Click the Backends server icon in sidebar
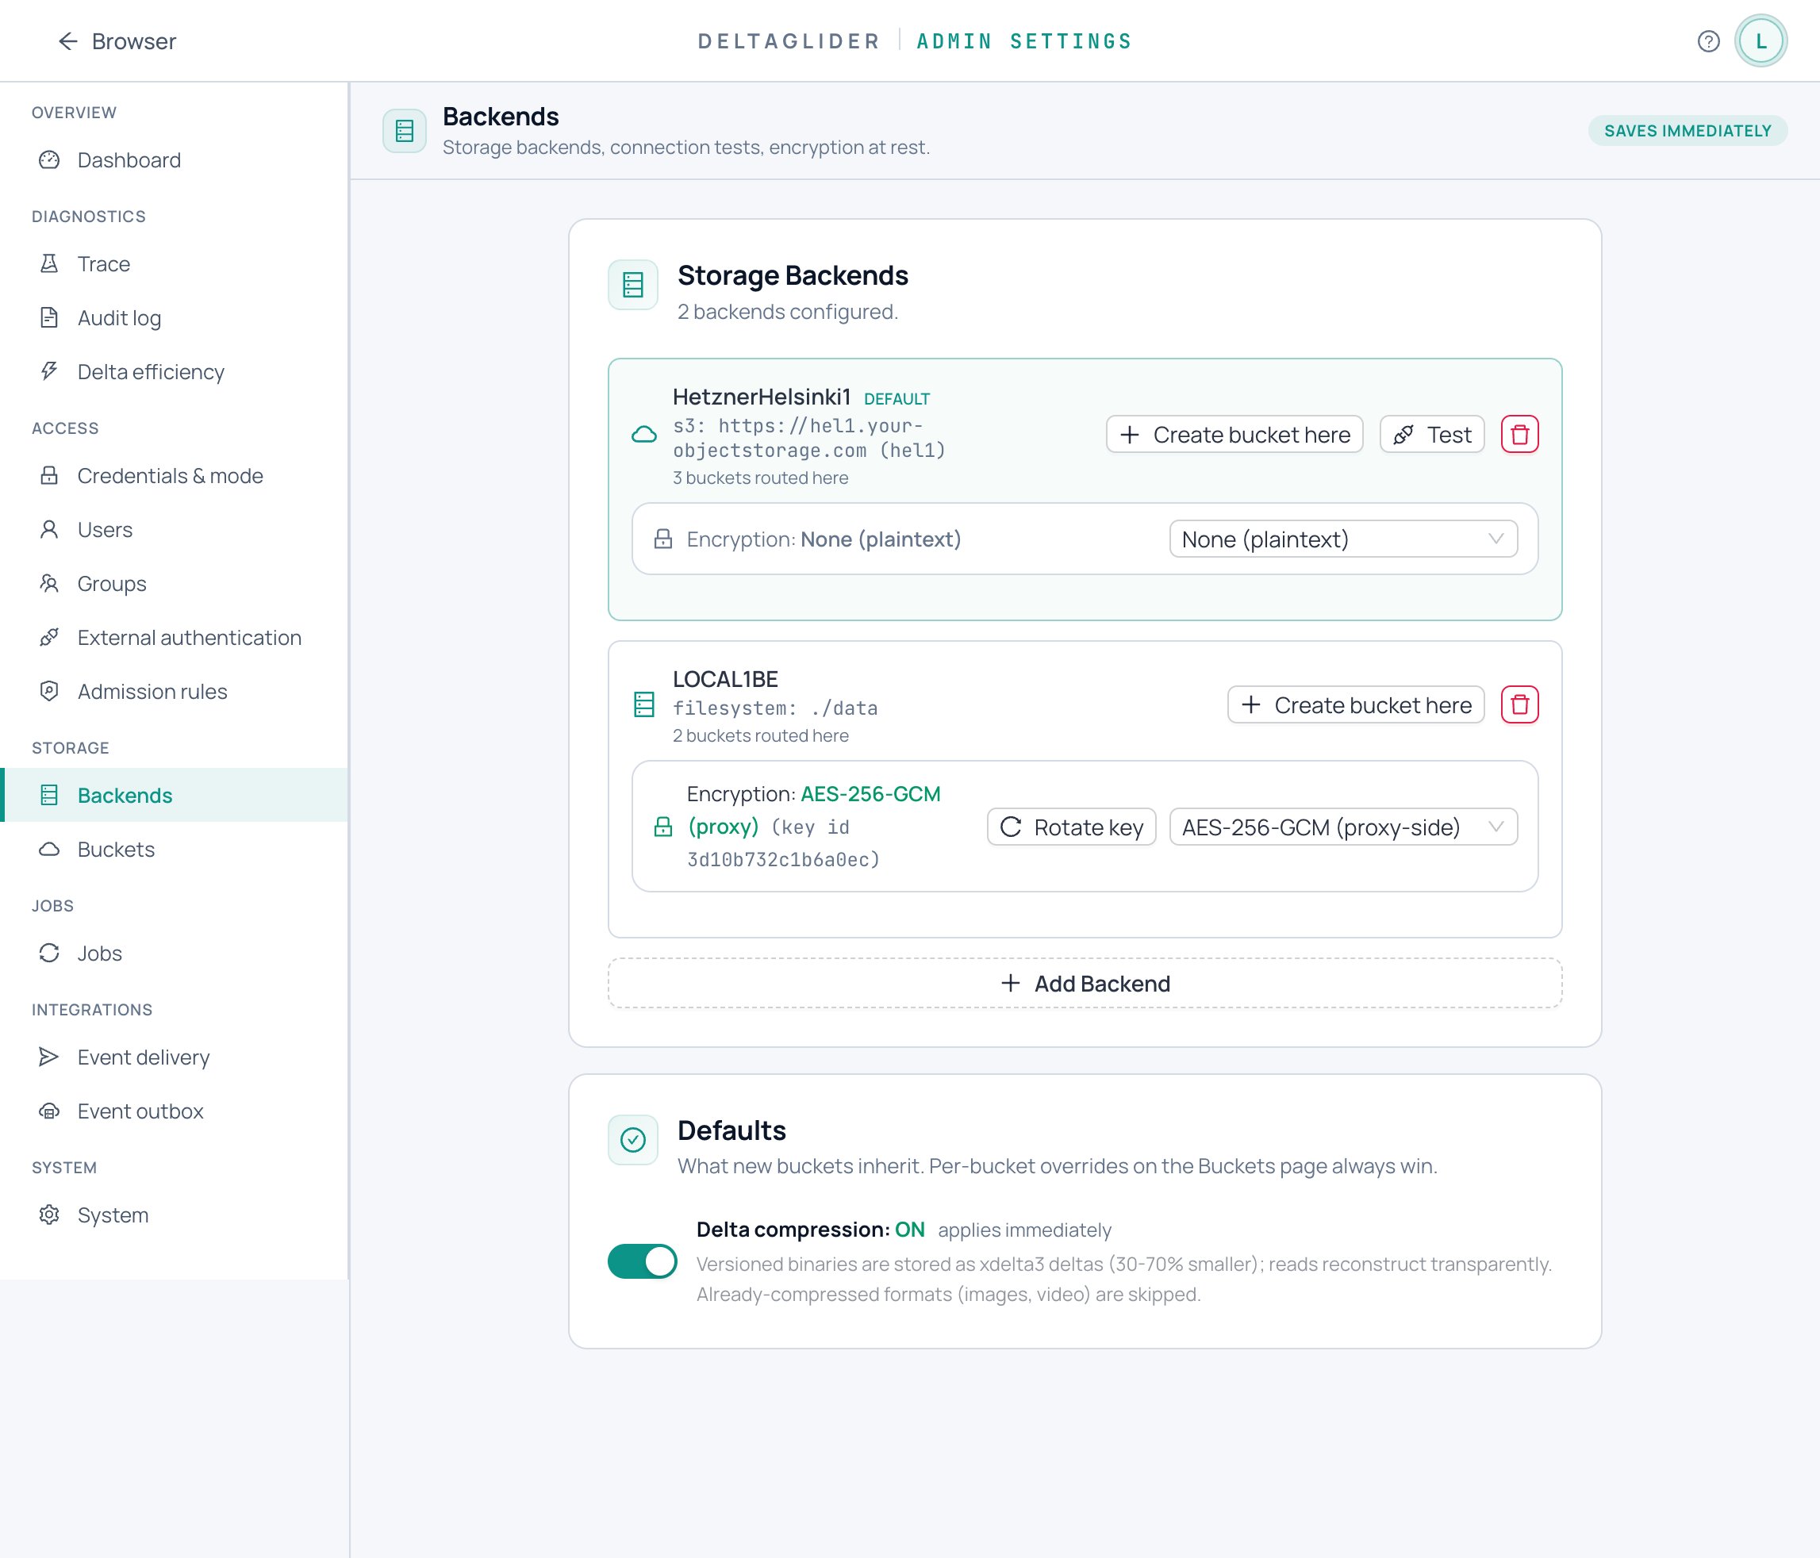Screen dimensions: 1820x1558 49,796
